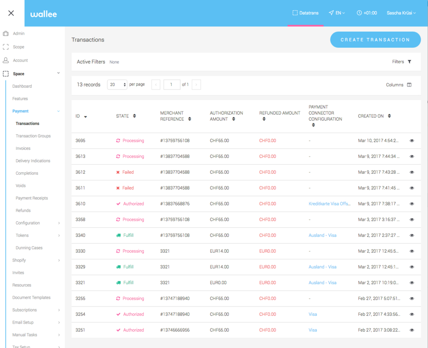428x348 pixels.
Task: View details of transaction 3695 via eye icon
Action: tap(412, 140)
